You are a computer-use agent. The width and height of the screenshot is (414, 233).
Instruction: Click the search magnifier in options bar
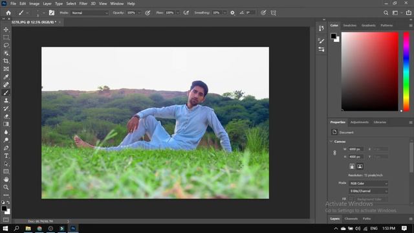coord(386,13)
